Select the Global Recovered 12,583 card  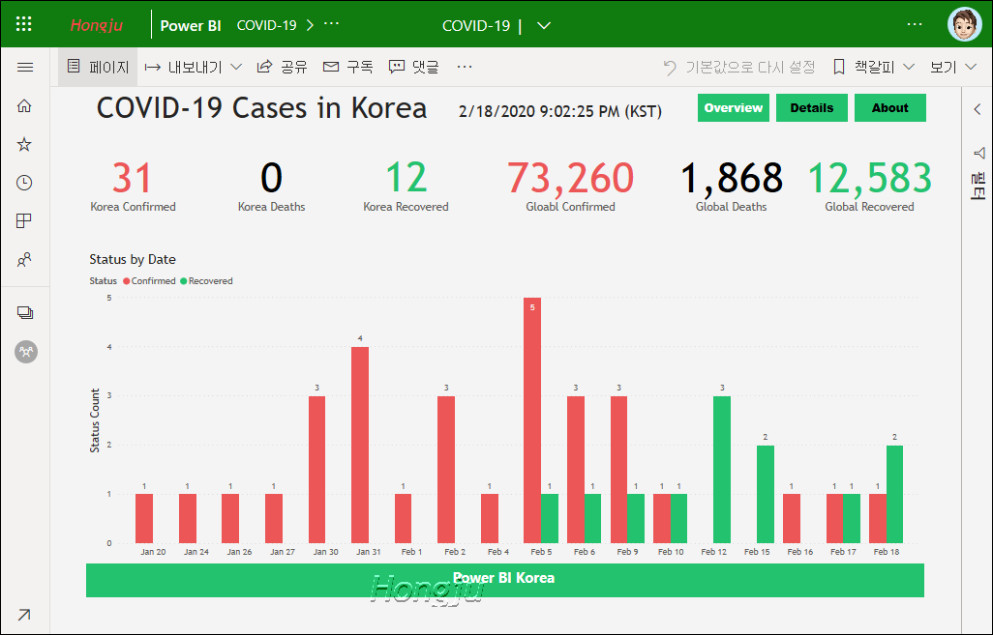pos(869,186)
